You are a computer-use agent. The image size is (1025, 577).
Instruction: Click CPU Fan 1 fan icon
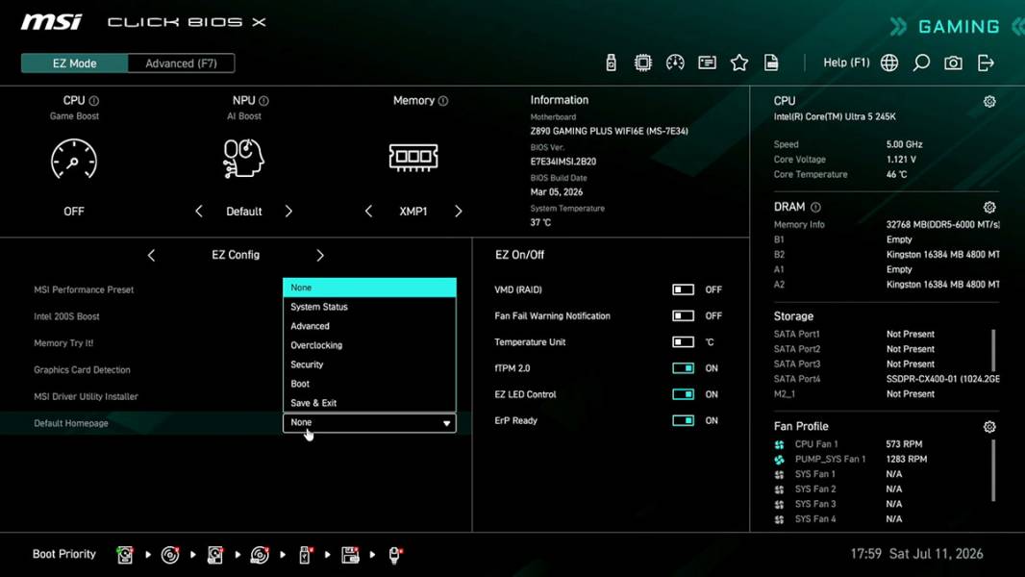point(779,444)
